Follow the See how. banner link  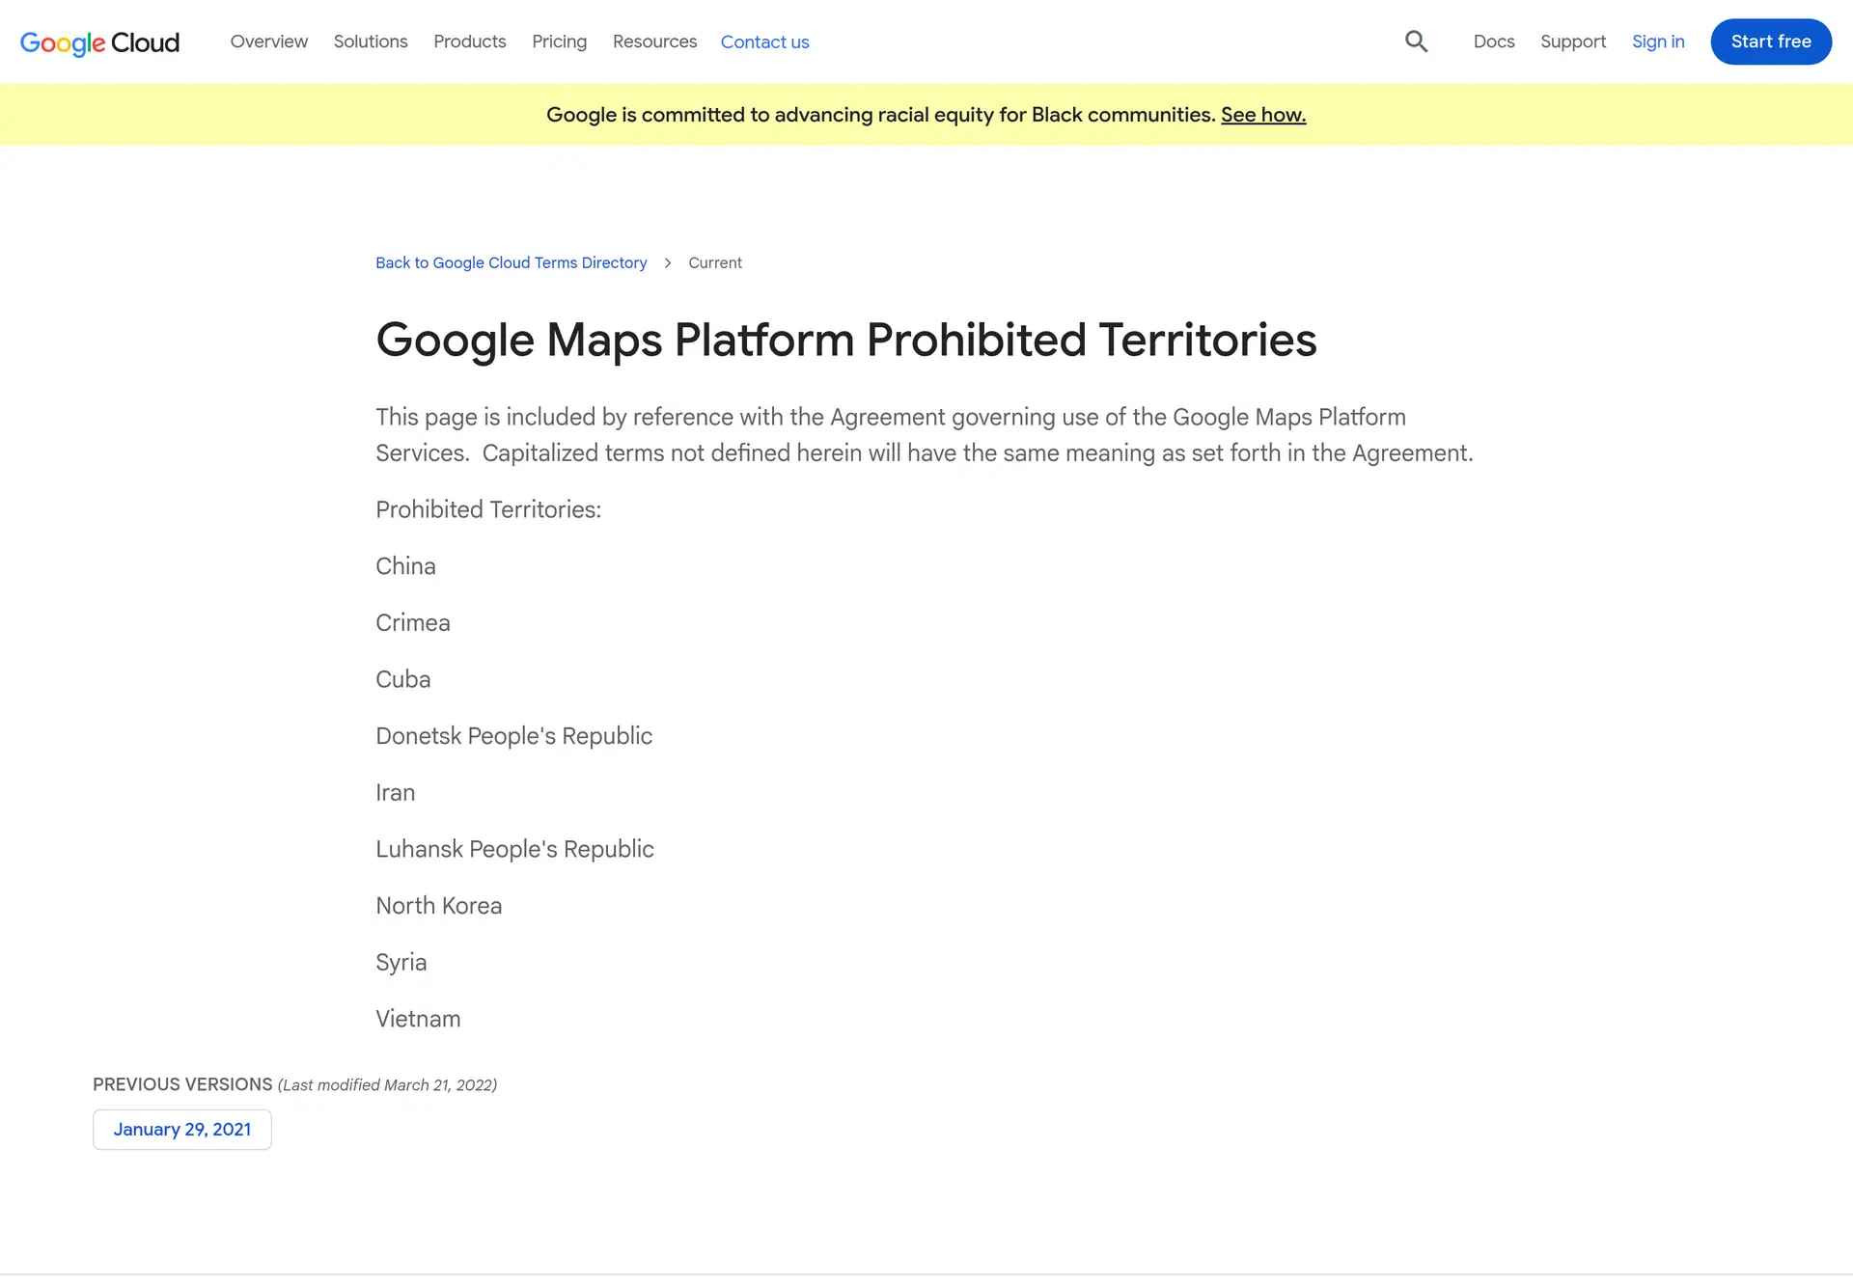(x=1263, y=115)
